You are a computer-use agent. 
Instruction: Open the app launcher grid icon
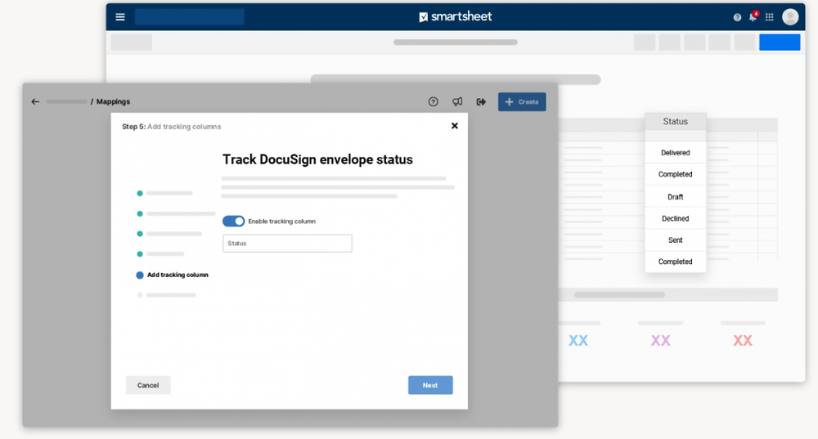pyautogui.click(x=770, y=17)
